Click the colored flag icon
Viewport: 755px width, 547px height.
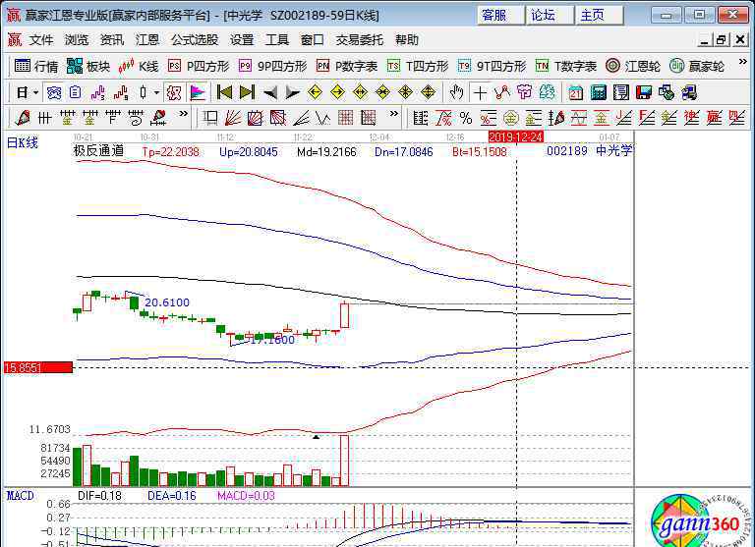pos(198,92)
